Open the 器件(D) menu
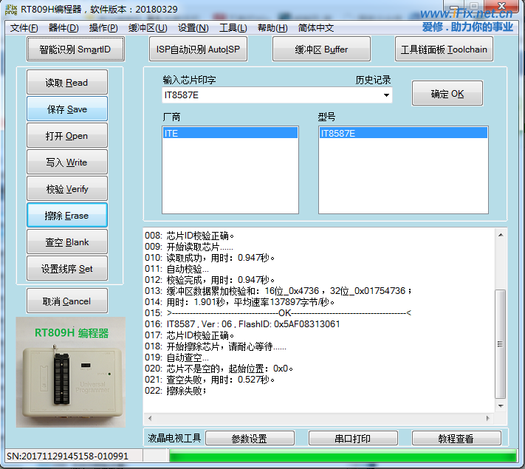 tap(64, 28)
